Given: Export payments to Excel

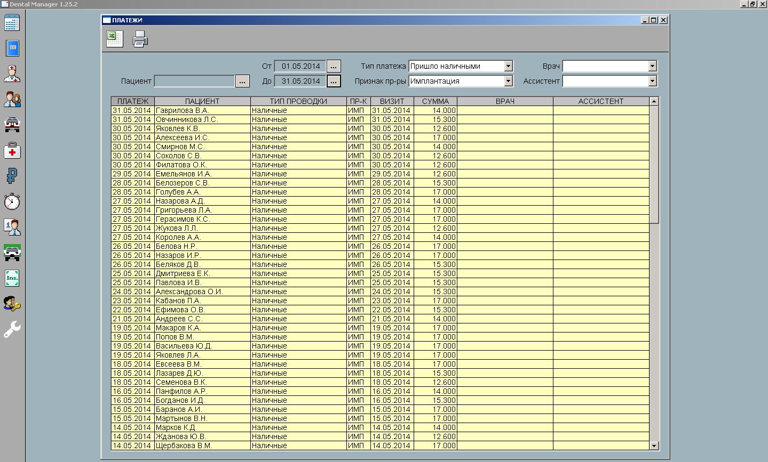Looking at the screenshot, I should 114,39.
